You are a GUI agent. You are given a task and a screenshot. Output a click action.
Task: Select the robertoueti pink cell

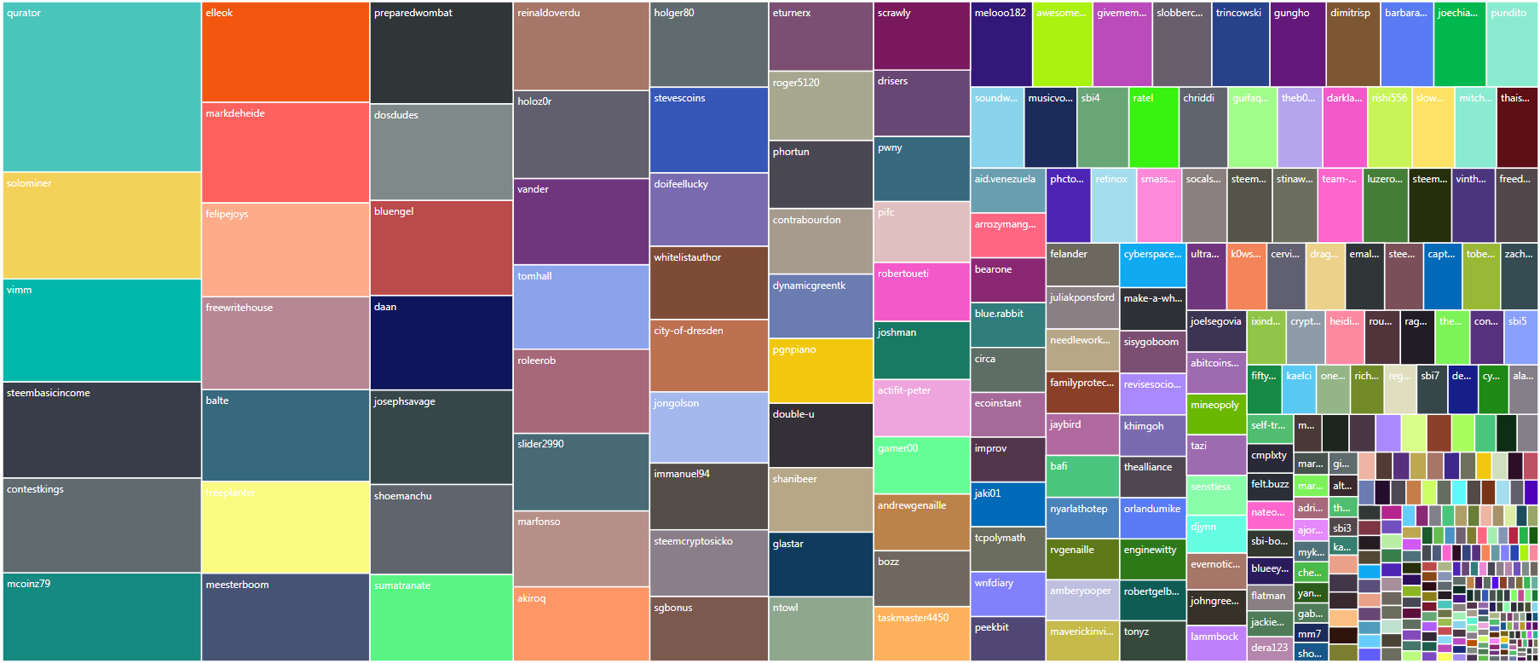(x=921, y=293)
